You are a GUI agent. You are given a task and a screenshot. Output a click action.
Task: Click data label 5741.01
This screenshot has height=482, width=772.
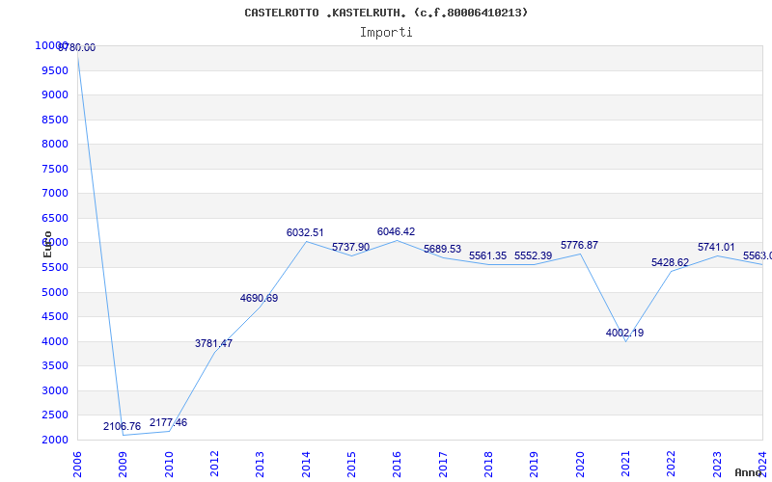click(716, 248)
